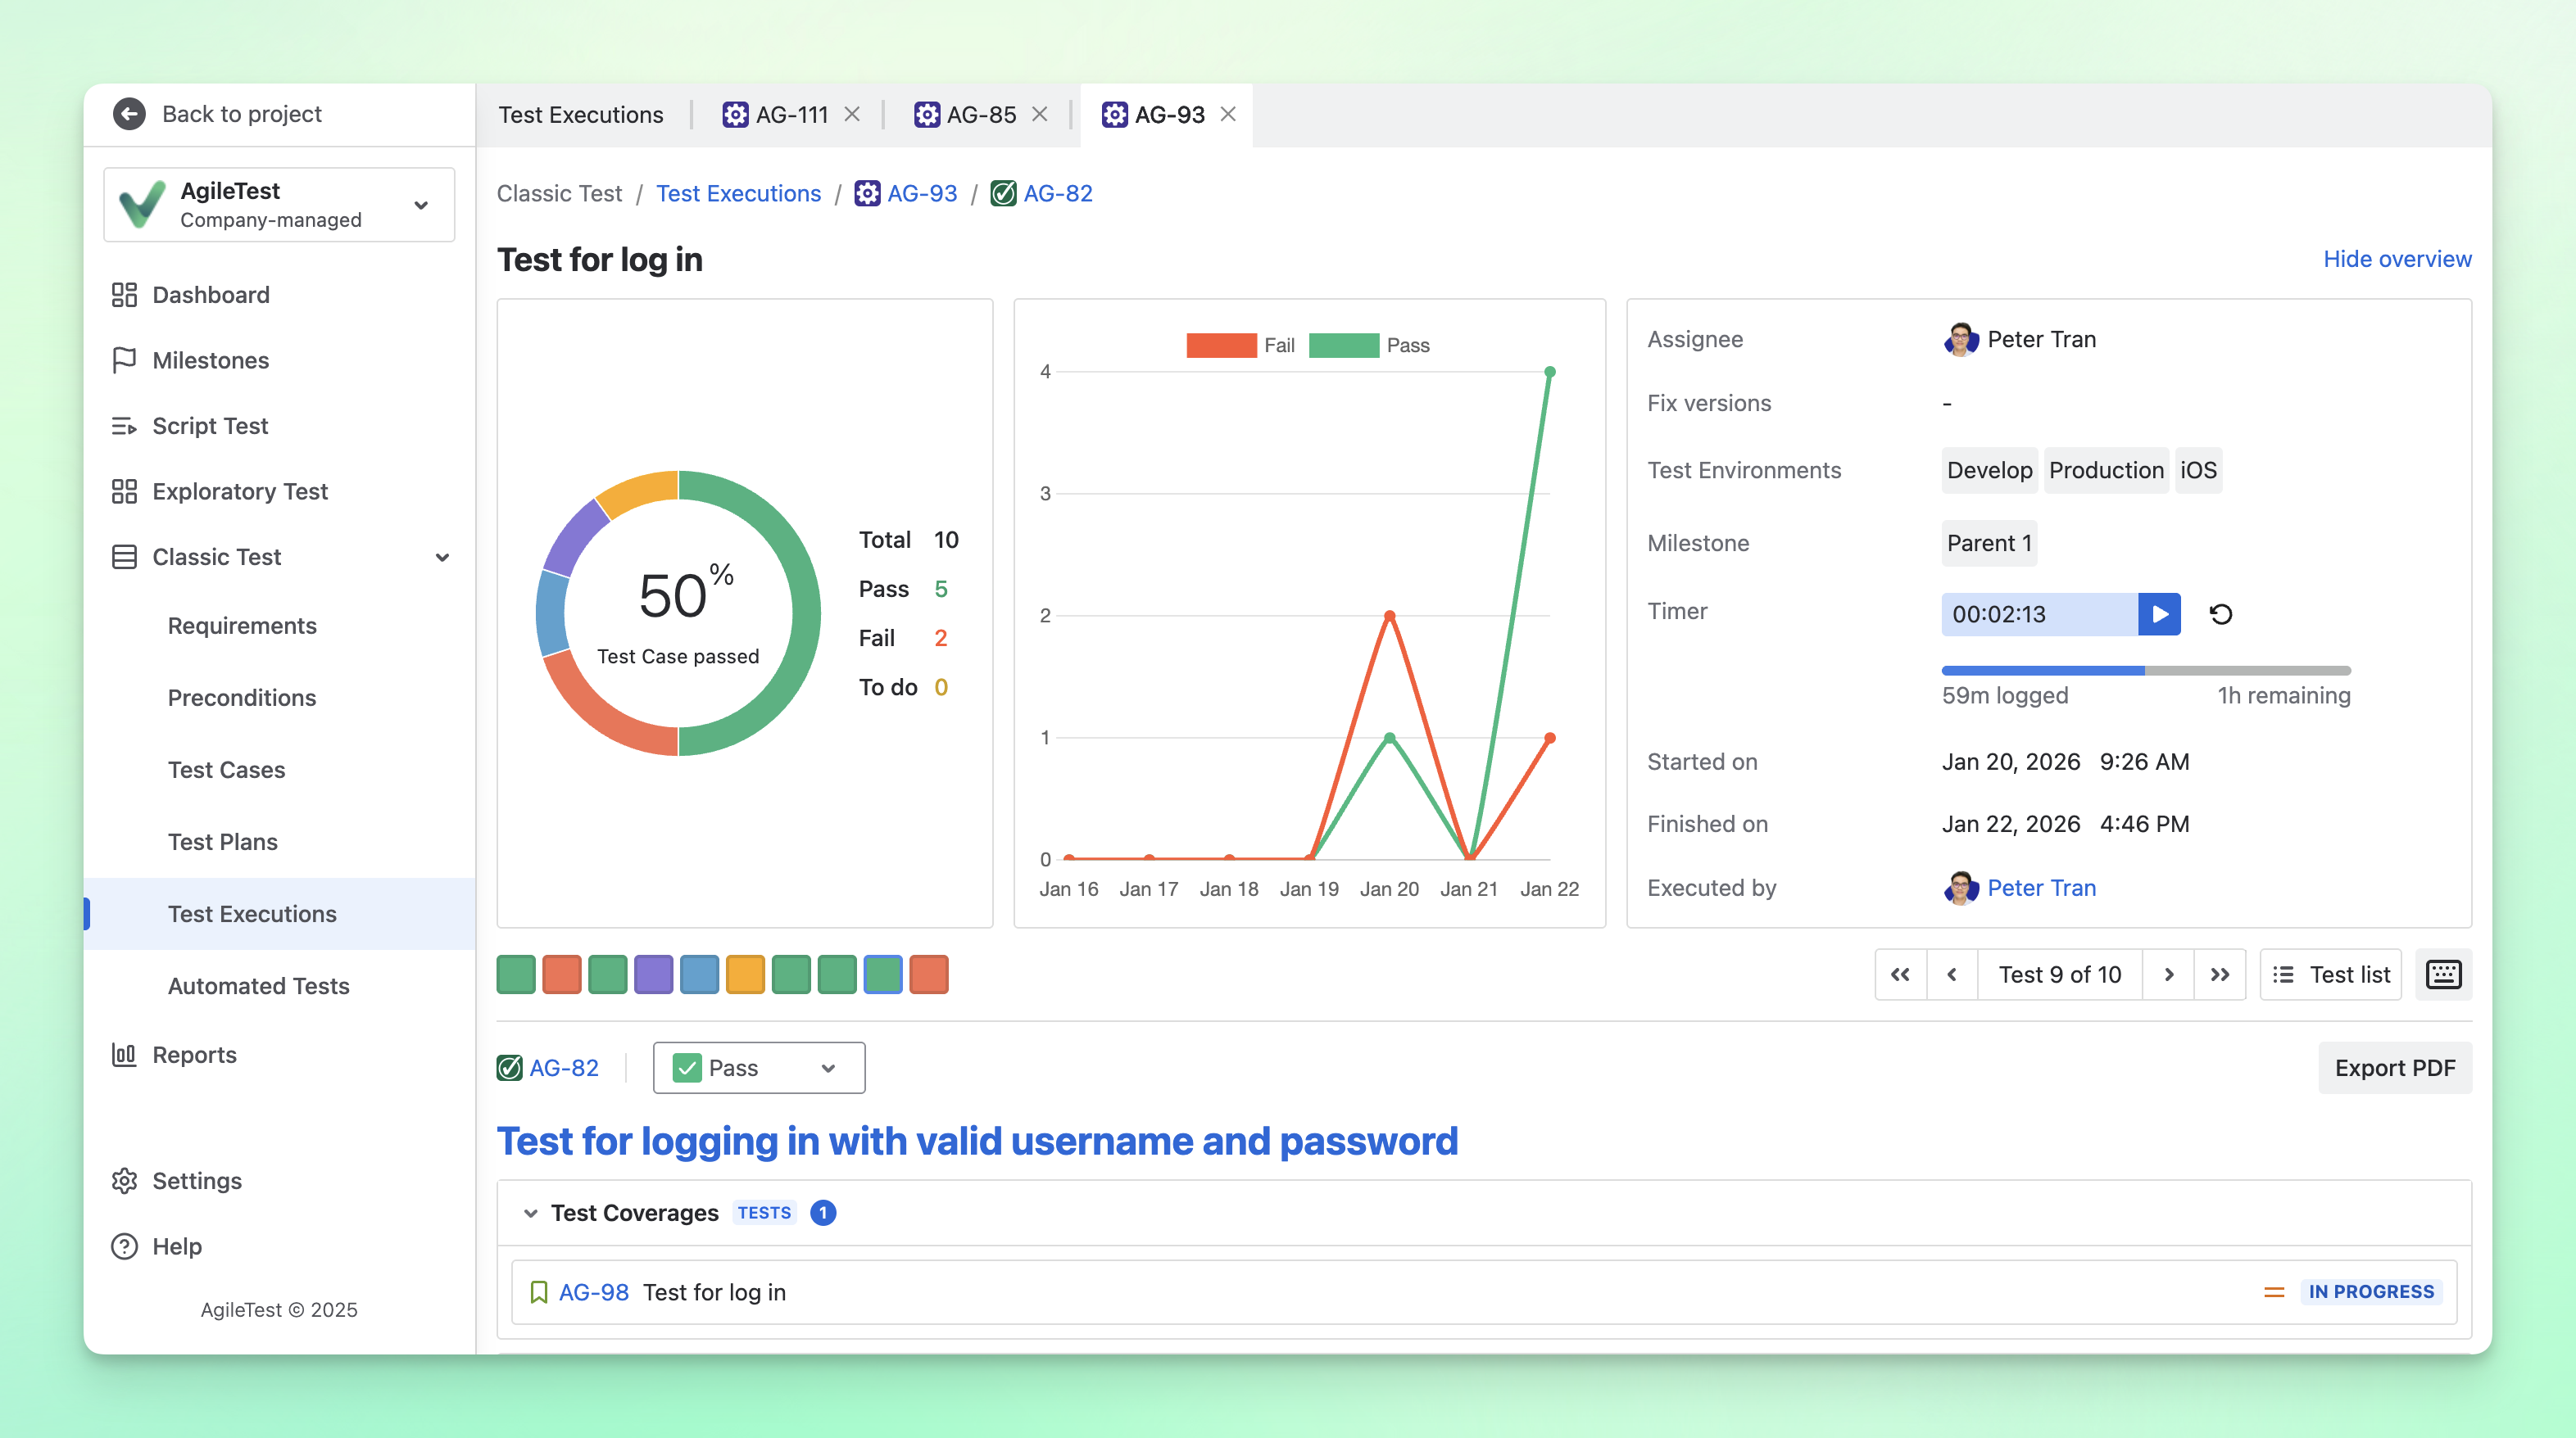Collapse the Test Coverages section
The height and width of the screenshot is (1438, 2576).
(530, 1213)
